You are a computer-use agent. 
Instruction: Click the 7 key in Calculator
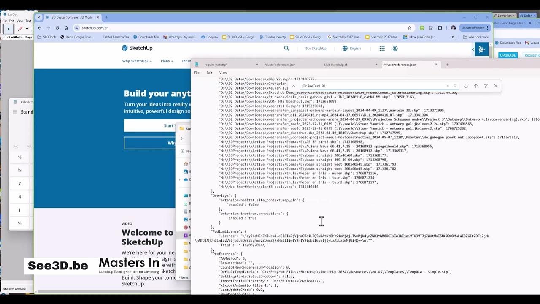click(x=19, y=184)
